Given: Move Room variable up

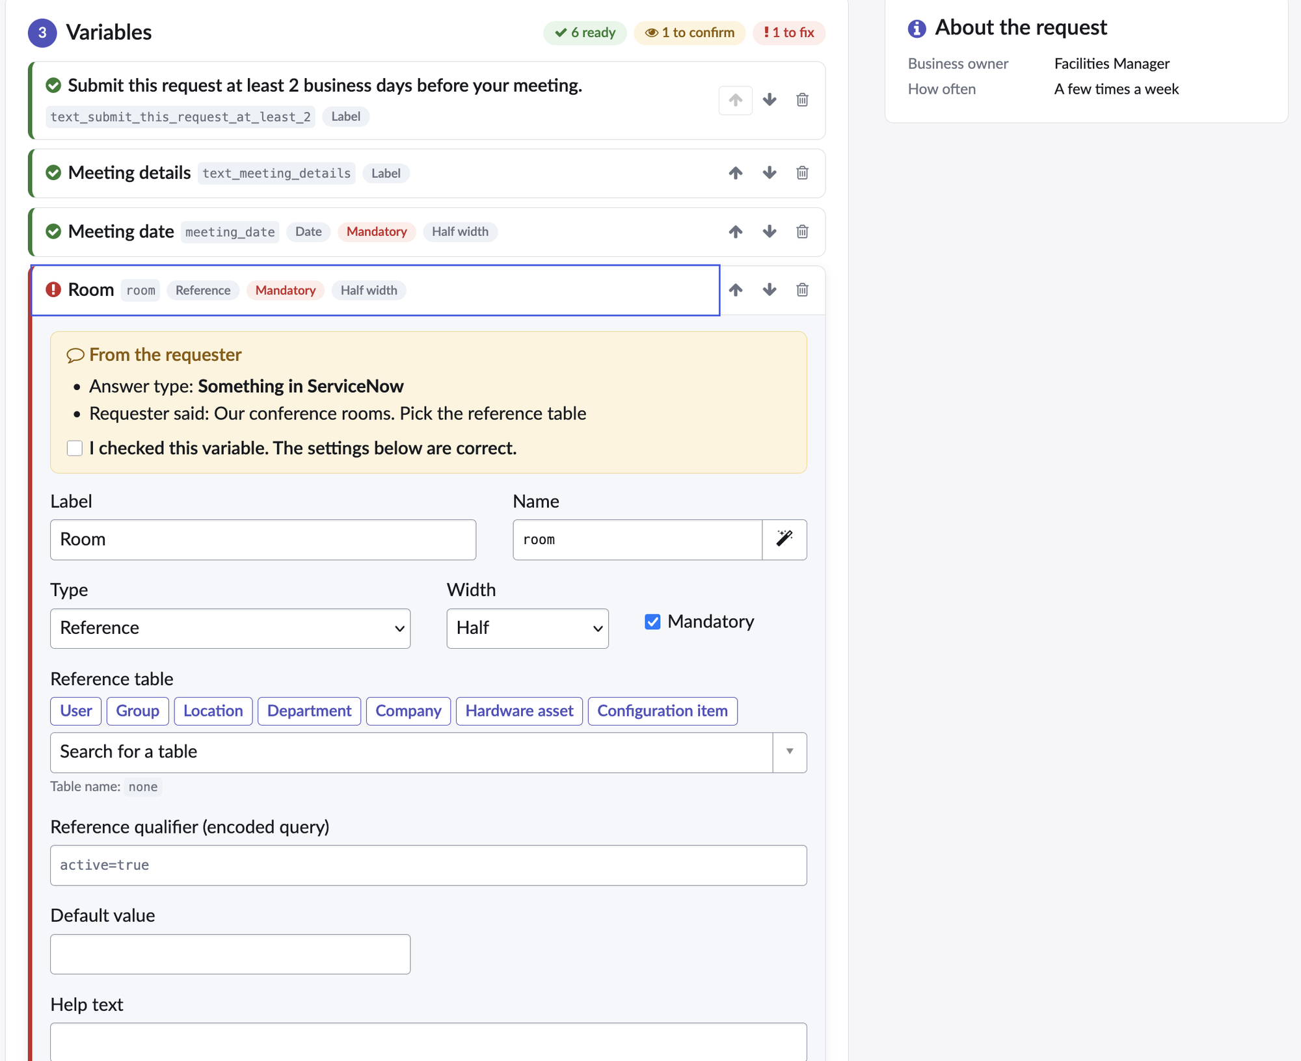Looking at the screenshot, I should tap(735, 290).
